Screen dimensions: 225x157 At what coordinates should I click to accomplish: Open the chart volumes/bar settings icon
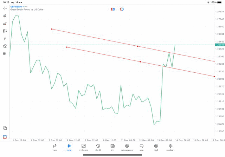pos(5,24)
